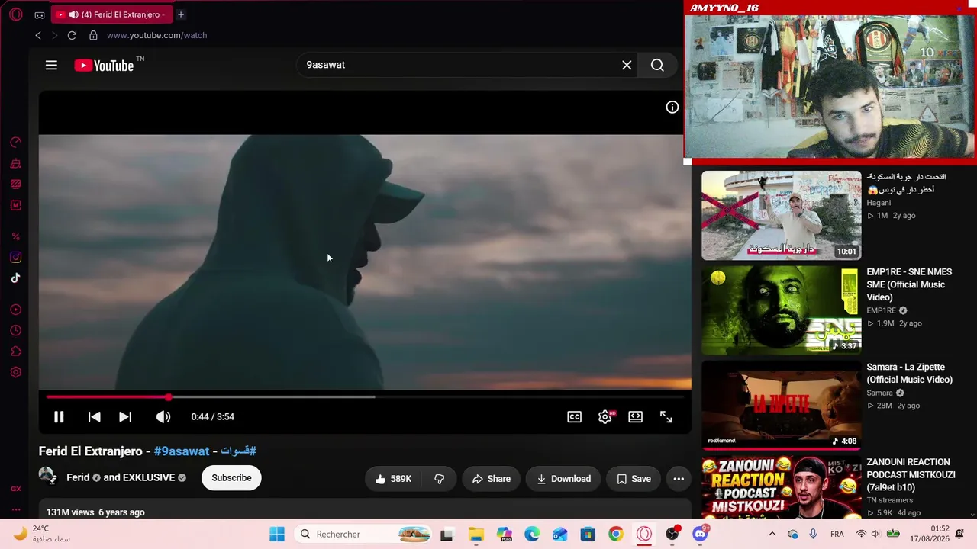This screenshot has height=549, width=977.
Task: Open the EXKLUSIVE channel link
Action: 149,478
